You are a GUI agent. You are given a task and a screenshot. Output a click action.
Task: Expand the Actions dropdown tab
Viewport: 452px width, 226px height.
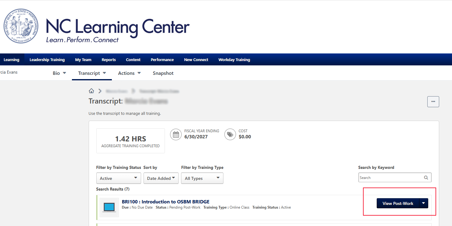coord(129,73)
